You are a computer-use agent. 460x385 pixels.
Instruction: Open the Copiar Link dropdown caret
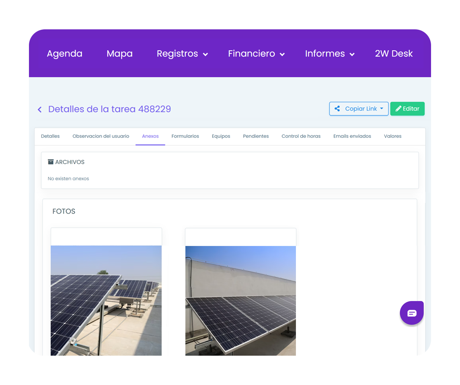coord(382,109)
